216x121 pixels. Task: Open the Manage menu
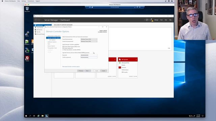coord(156,20)
